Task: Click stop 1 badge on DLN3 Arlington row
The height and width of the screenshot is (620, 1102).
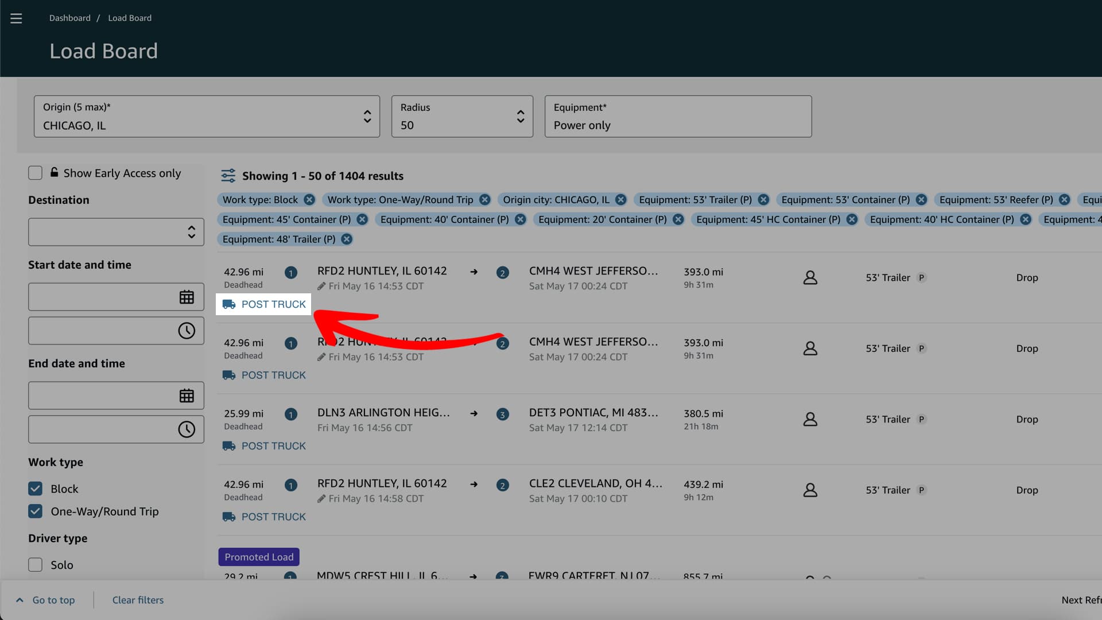Action: pos(291,414)
